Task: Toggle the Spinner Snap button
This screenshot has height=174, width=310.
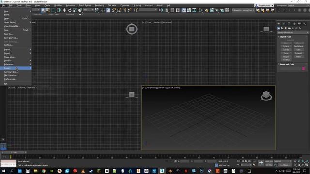Action: (130, 10)
